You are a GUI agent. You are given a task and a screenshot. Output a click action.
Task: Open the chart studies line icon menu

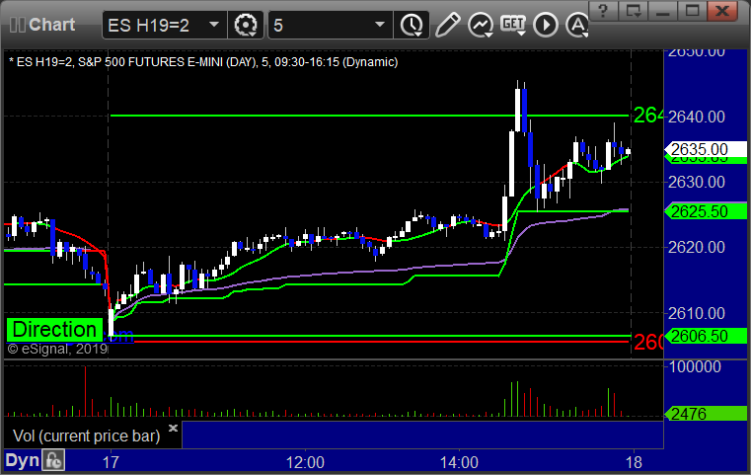click(481, 25)
